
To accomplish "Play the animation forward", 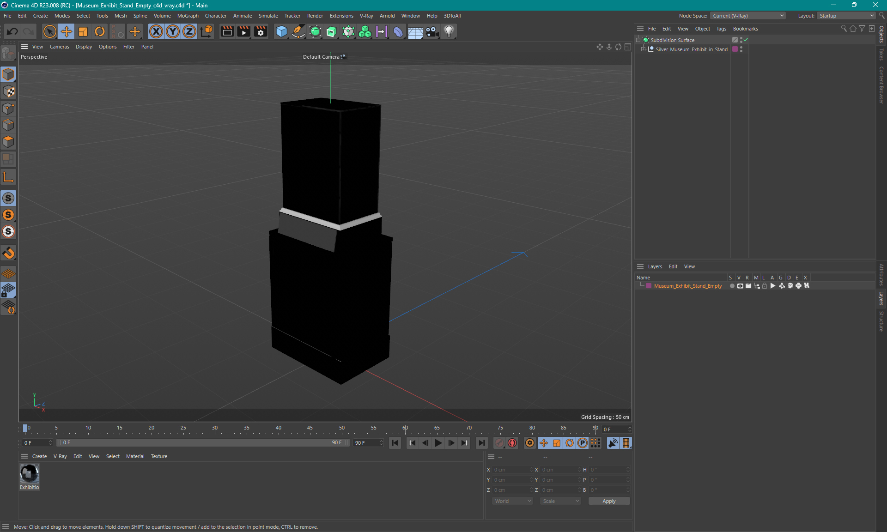I will (438, 443).
